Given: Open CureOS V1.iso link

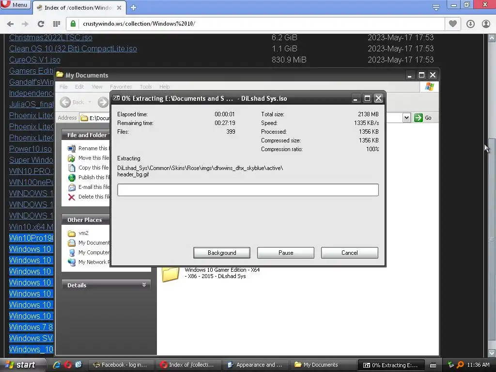Looking at the screenshot, I should (x=35, y=60).
